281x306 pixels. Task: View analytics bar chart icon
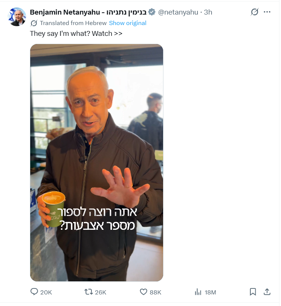[198, 292]
